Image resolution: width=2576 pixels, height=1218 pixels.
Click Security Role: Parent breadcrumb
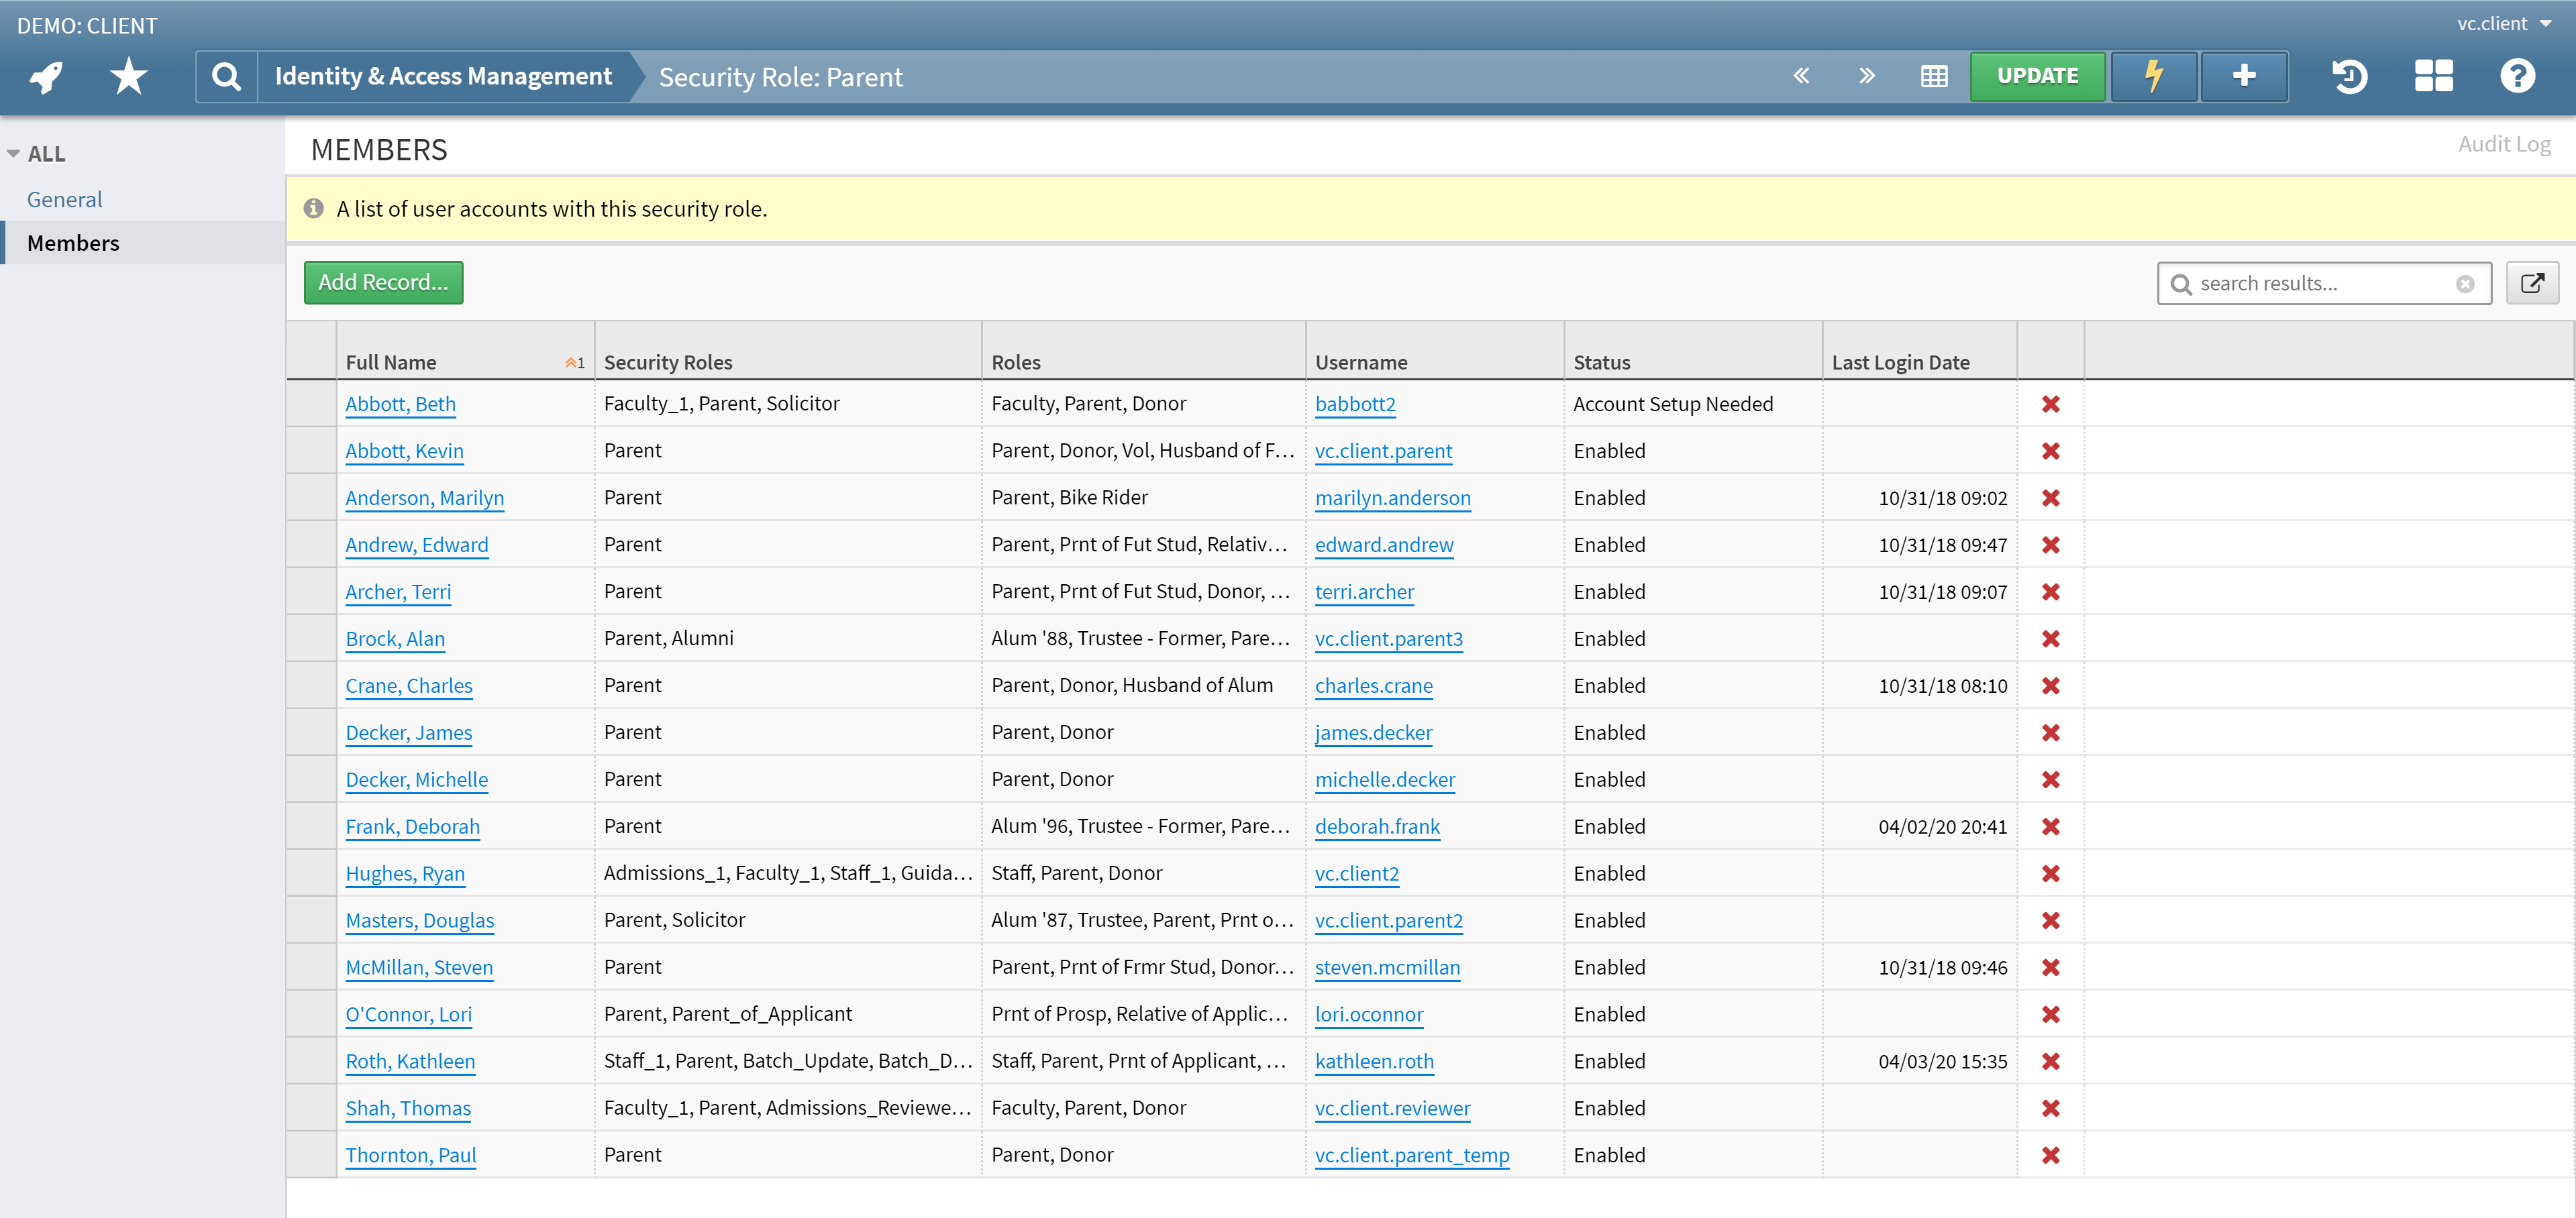[x=780, y=77]
